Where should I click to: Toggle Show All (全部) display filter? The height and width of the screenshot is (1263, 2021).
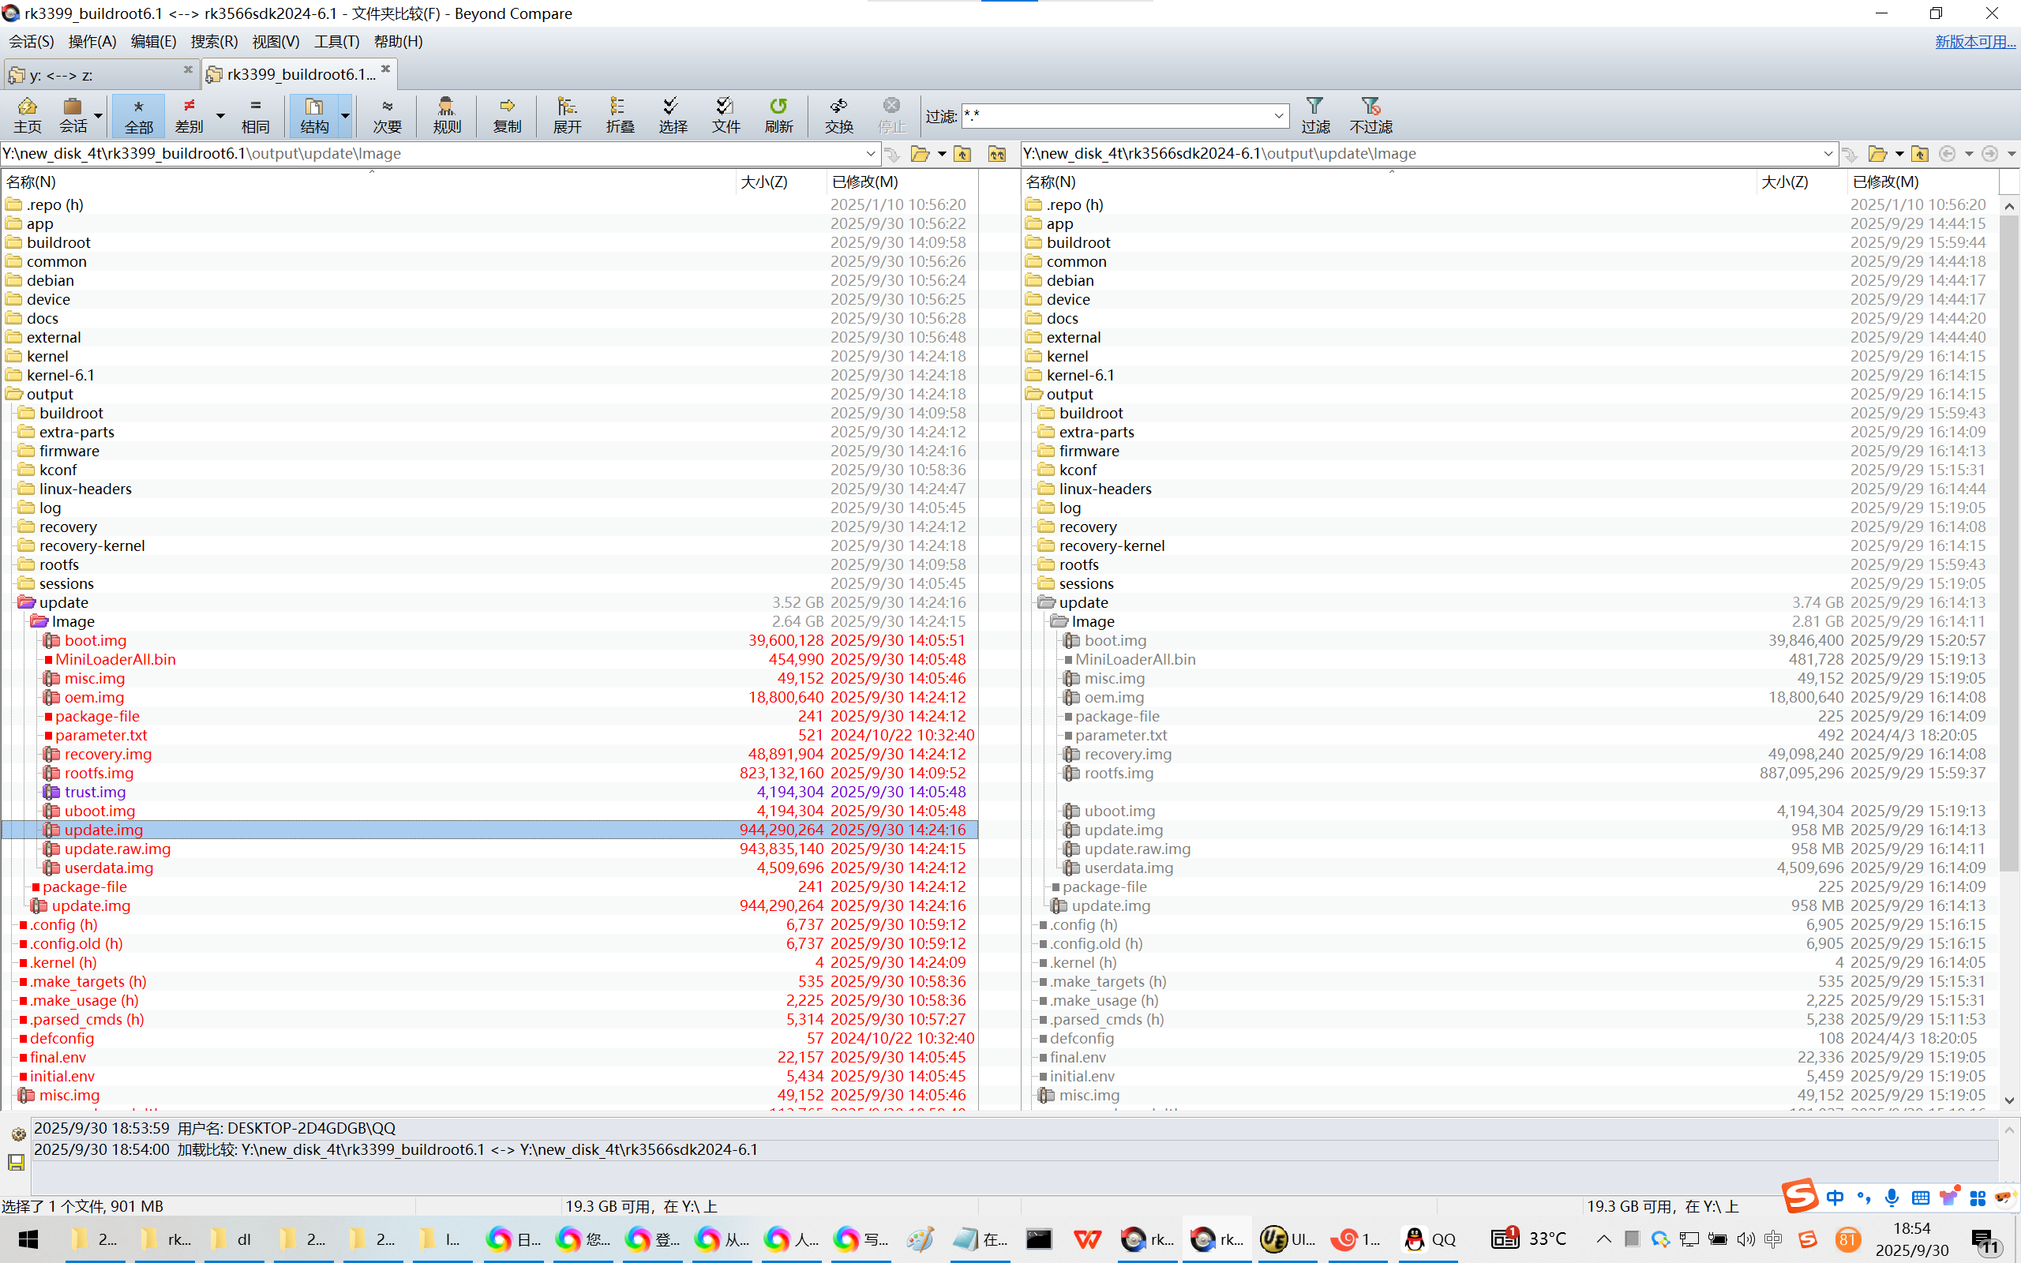click(x=139, y=114)
